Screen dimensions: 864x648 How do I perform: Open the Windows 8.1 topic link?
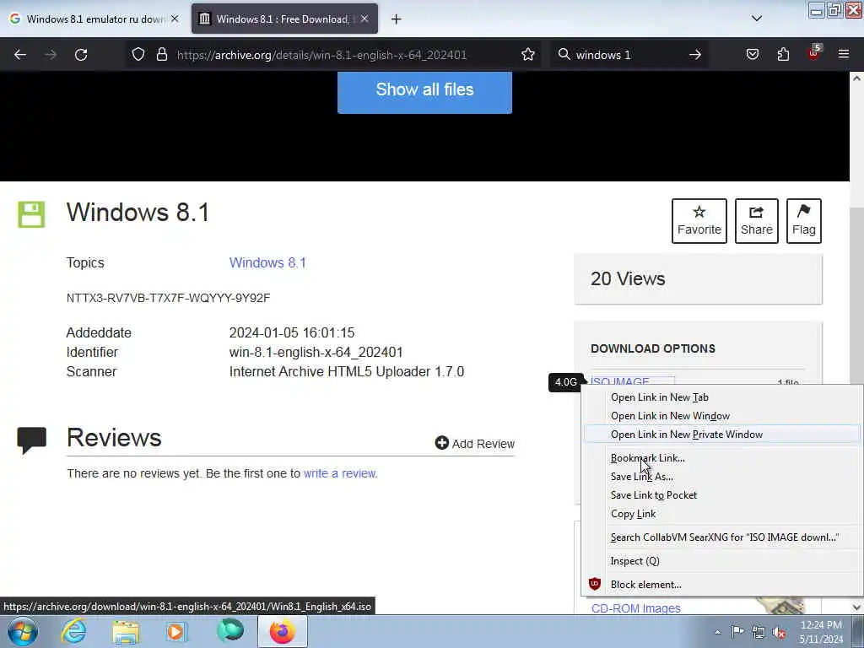(x=267, y=263)
